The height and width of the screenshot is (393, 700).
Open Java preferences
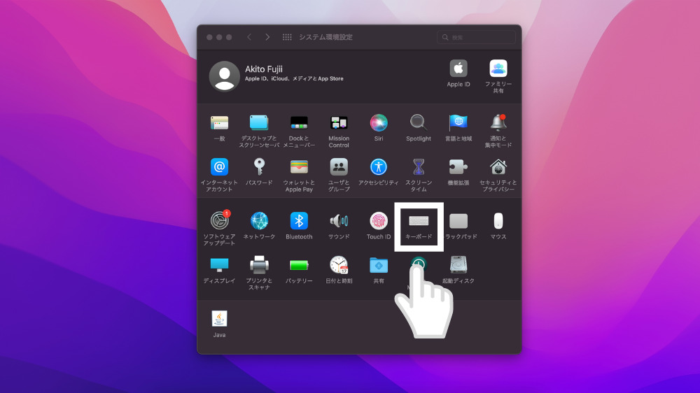click(219, 319)
